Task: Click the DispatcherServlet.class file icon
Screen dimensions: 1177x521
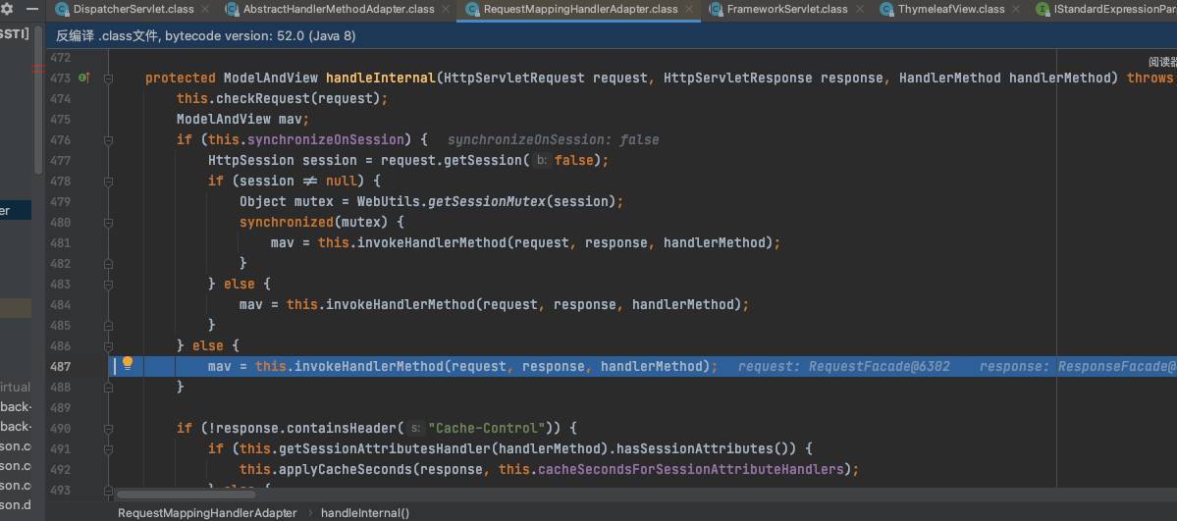Action: point(62,10)
